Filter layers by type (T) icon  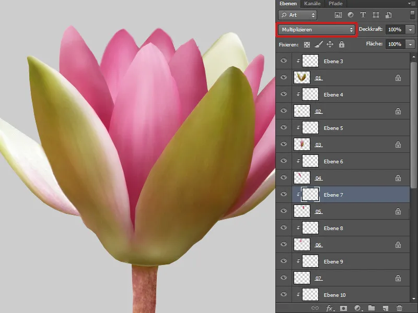(363, 15)
